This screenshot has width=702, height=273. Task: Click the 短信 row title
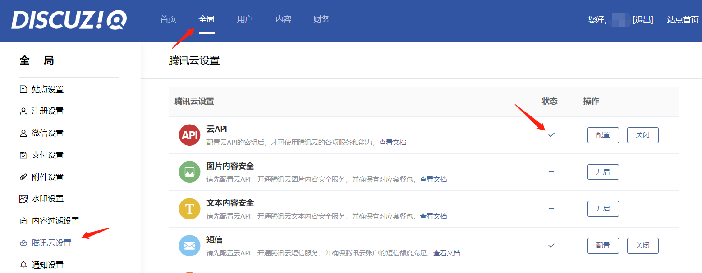point(215,240)
